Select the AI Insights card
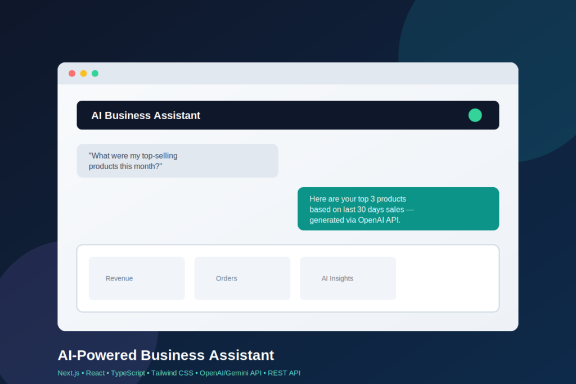 [x=348, y=278]
